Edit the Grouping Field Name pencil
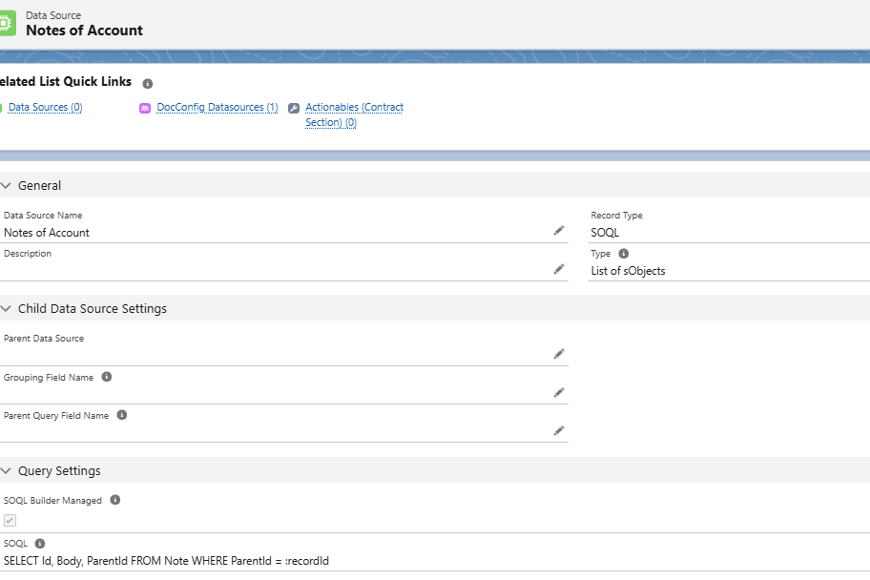Viewport: 870px width, 580px height. [x=559, y=393]
